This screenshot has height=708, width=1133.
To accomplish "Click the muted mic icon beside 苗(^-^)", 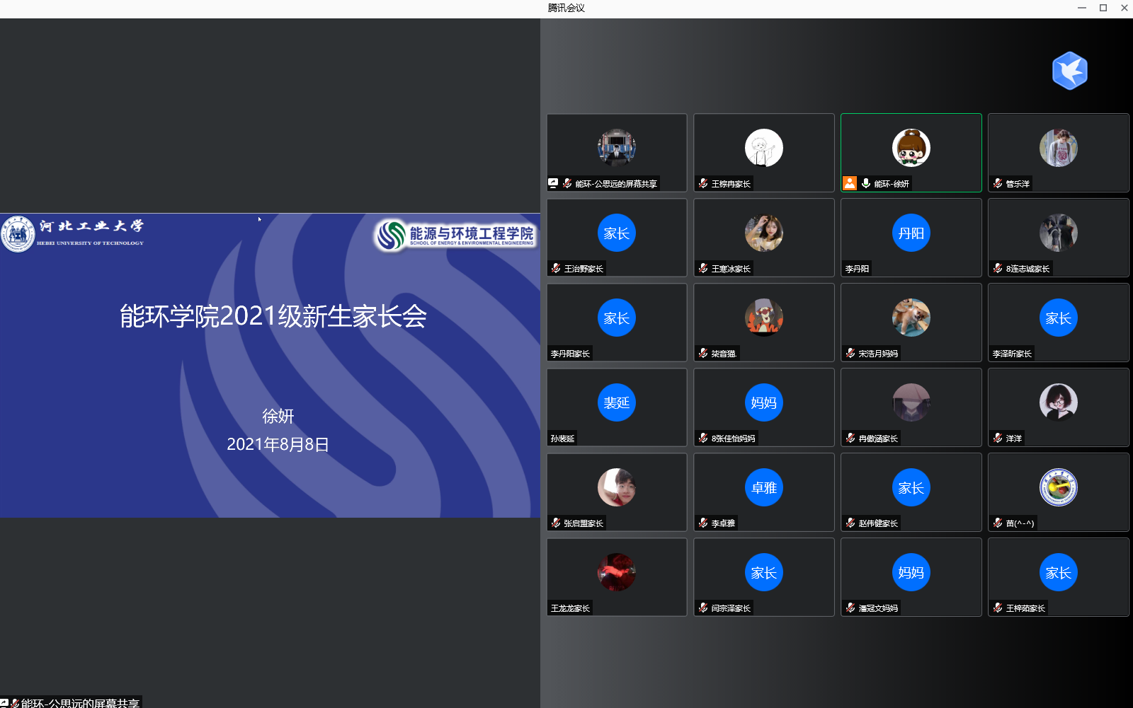I will coord(998,523).
